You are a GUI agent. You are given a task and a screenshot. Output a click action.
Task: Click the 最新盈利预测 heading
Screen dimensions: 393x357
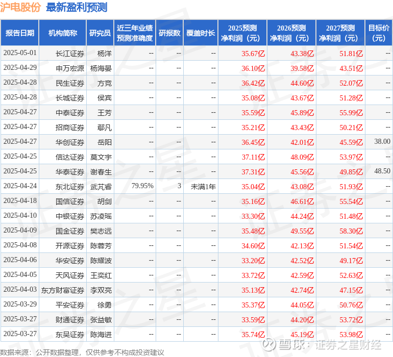click(77, 7)
